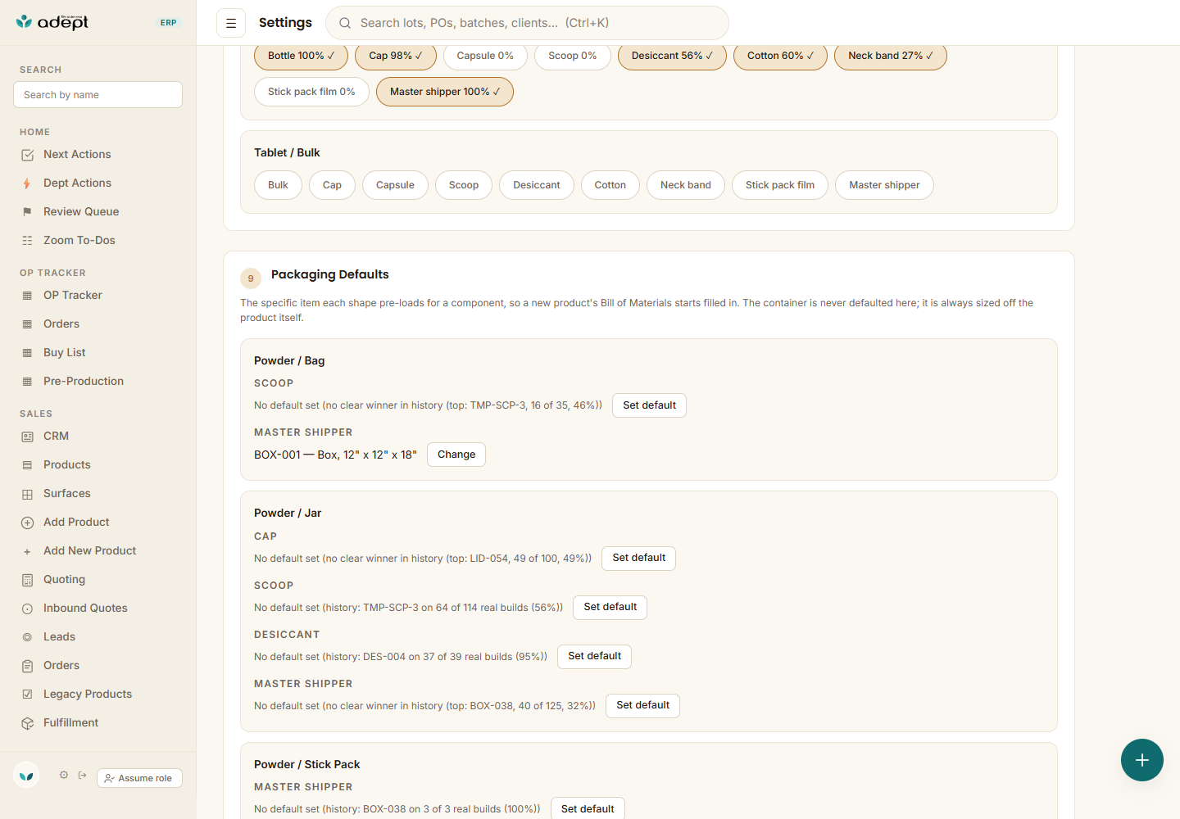Click the Buy List table icon
Viewport: 1180px width, 819px height.
tap(27, 353)
